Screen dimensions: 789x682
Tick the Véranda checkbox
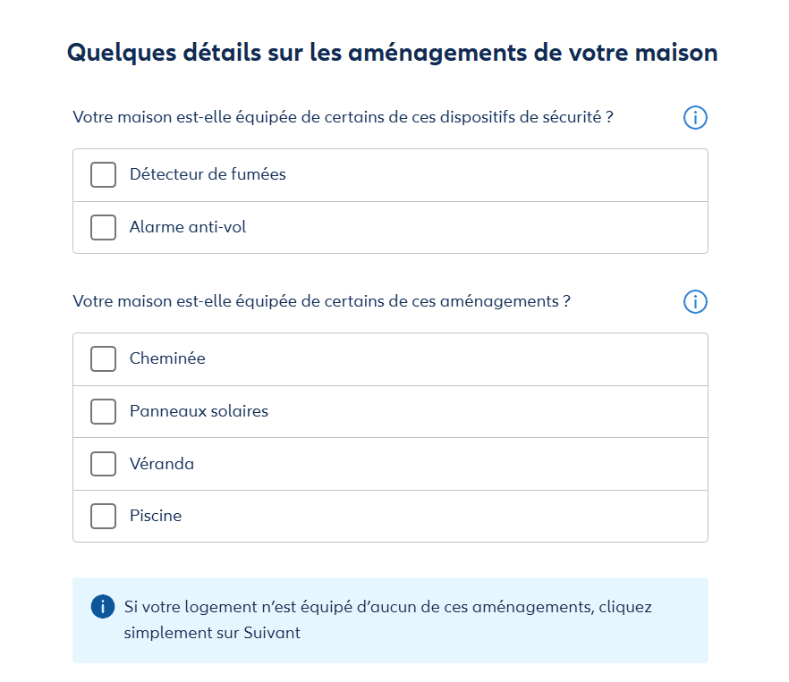(103, 463)
